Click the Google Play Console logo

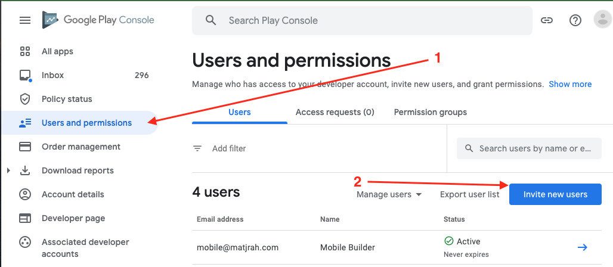click(x=98, y=20)
